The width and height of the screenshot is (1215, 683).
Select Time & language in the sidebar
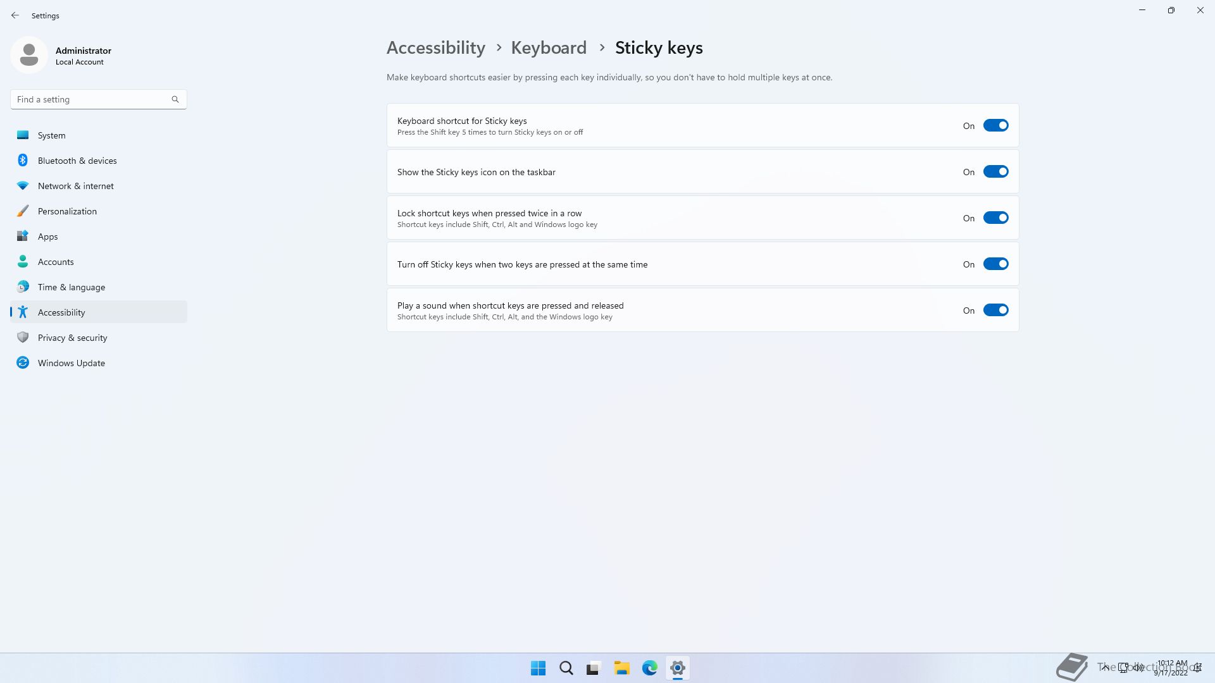point(71,287)
